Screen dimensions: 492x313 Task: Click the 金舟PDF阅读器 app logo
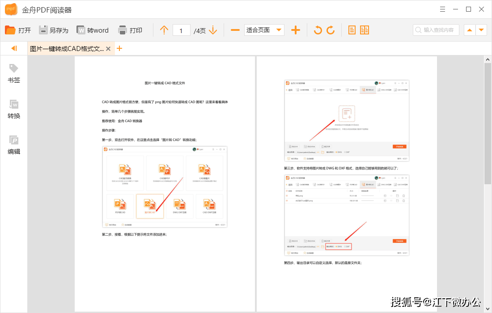coord(11,9)
